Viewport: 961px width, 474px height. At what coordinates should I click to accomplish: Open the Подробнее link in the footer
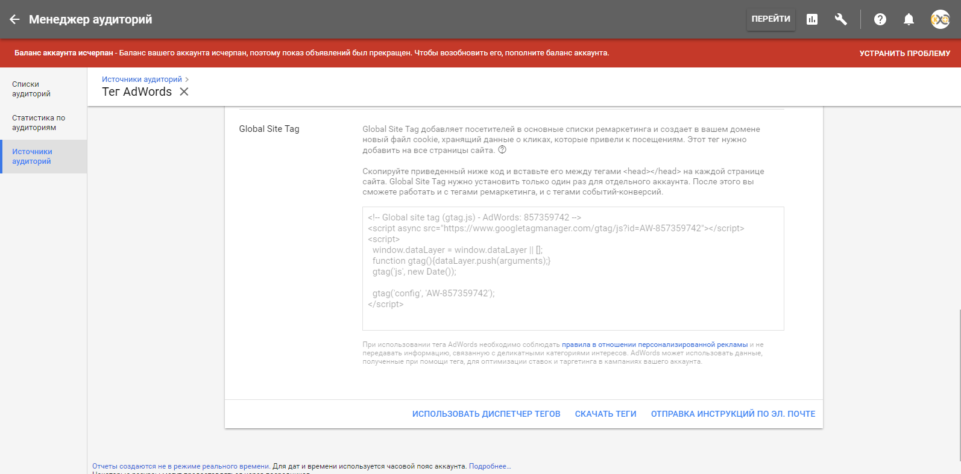point(490,466)
